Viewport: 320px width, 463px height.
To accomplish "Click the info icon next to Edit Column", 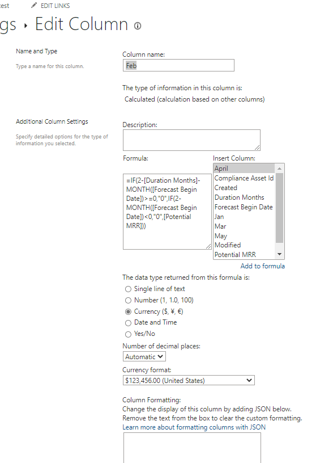I will [x=138, y=26].
